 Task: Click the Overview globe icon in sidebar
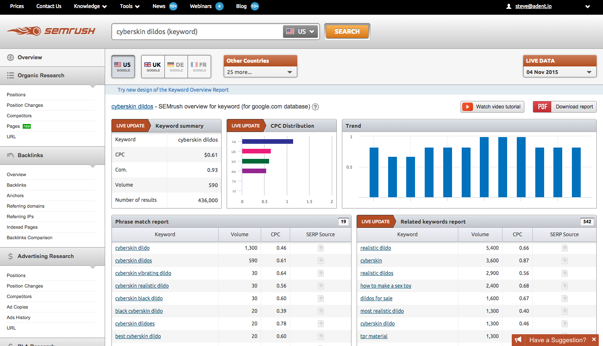[x=11, y=58]
